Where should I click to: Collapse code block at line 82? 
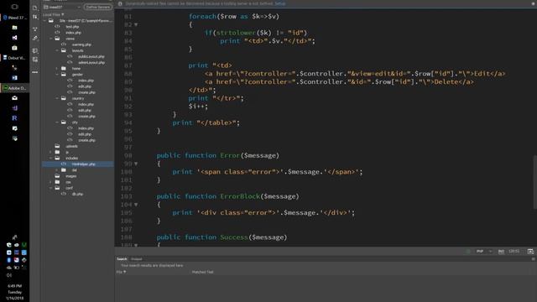pos(136,24)
